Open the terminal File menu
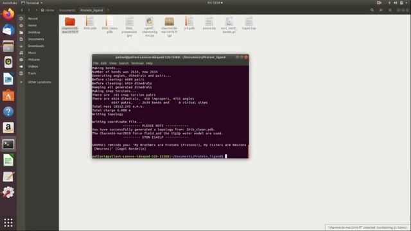The height and width of the screenshot is (231, 411). pos(96,63)
